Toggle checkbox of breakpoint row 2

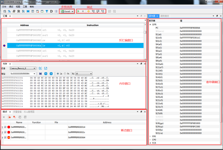pyautogui.click(x=5, y=132)
